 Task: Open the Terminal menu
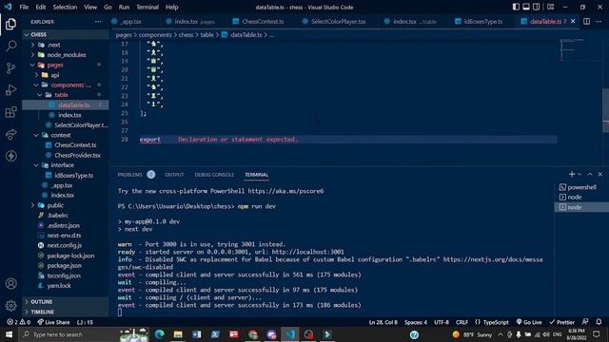(x=147, y=7)
